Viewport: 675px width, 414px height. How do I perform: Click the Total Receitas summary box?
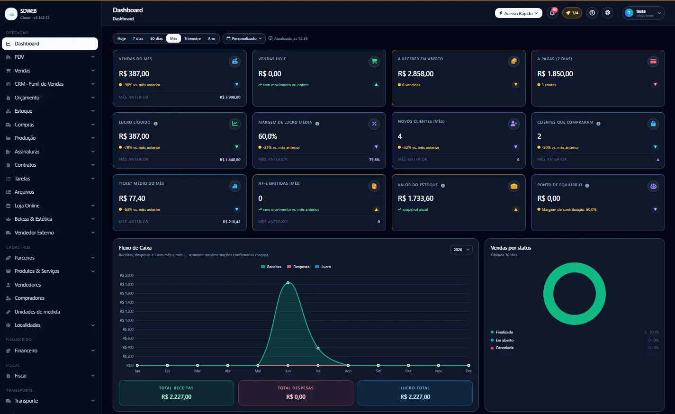(x=176, y=393)
